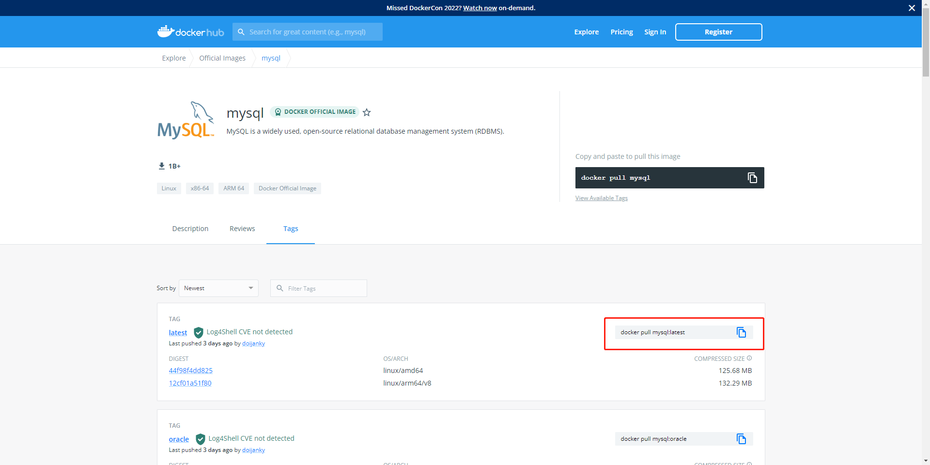Click the 1B+ downloads text
This screenshot has height=465, width=930.
pyautogui.click(x=174, y=166)
